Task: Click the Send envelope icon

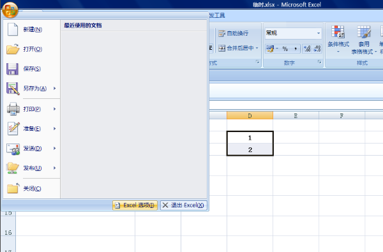Action: coord(13,149)
